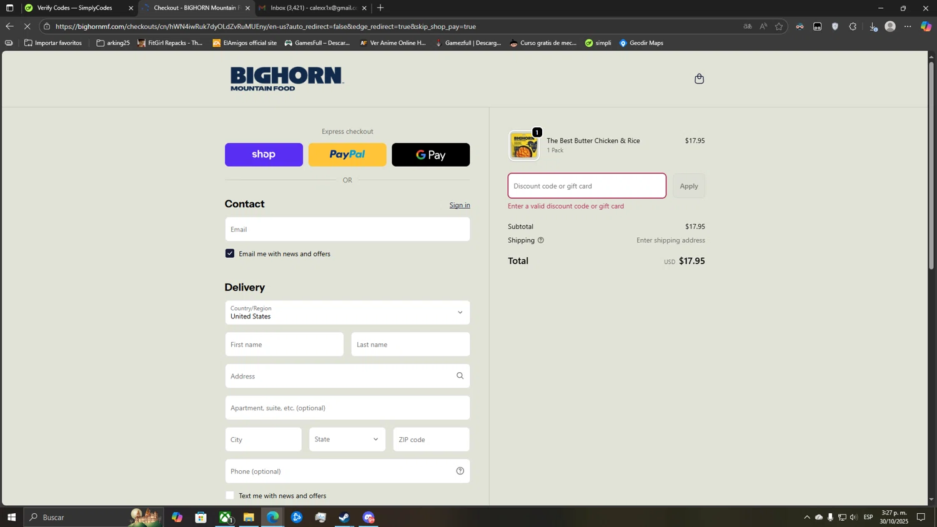Screen dimensions: 937x527
Task: Open Windows Start menu
Action: tap(11, 517)
